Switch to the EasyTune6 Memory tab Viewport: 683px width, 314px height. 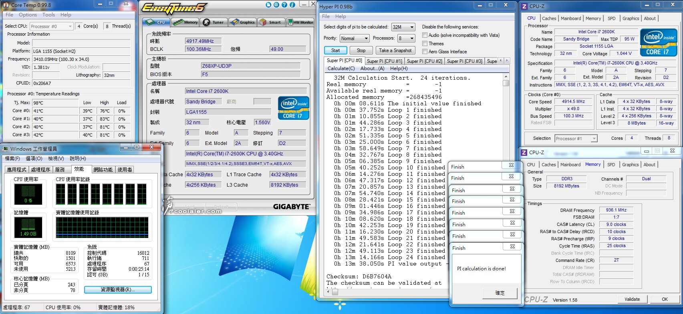click(x=185, y=22)
